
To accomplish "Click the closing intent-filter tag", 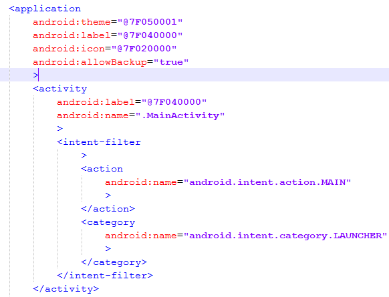I will [105, 276].
